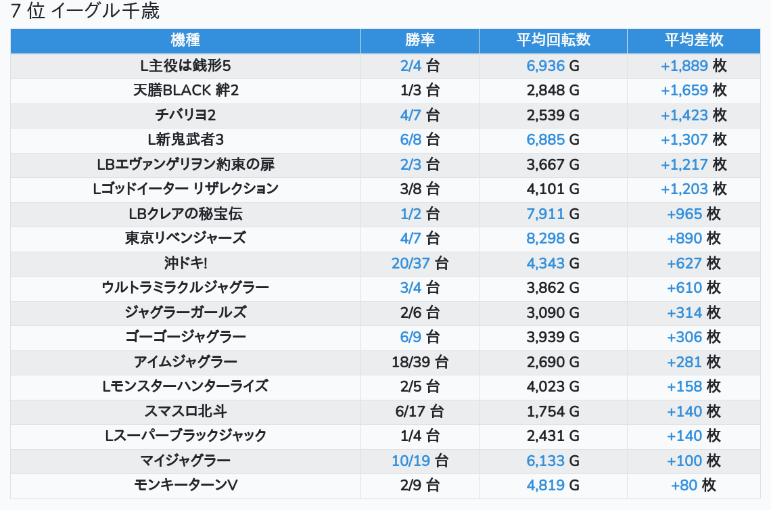Open the L新鬼武者3 machine row
The width and height of the screenshot is (771, 510).
(185, 140)
